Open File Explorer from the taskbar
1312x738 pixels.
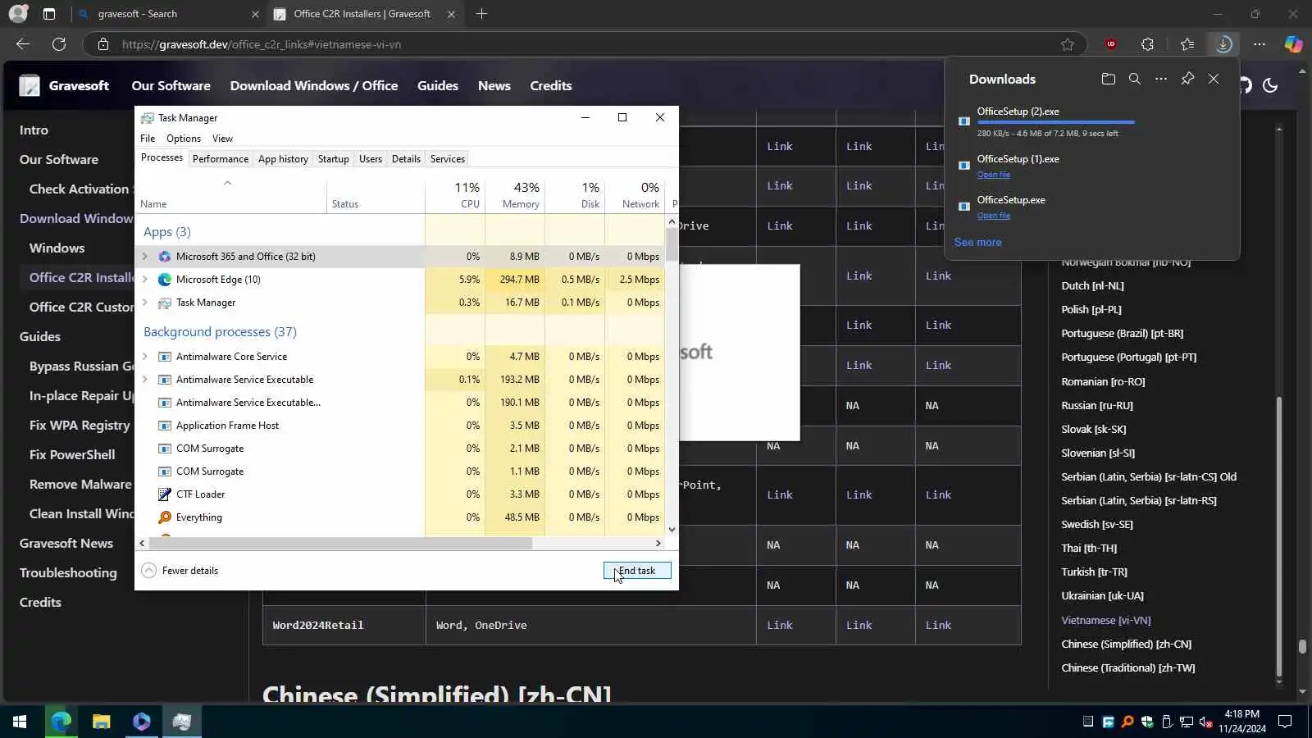(x=101, y=722)
